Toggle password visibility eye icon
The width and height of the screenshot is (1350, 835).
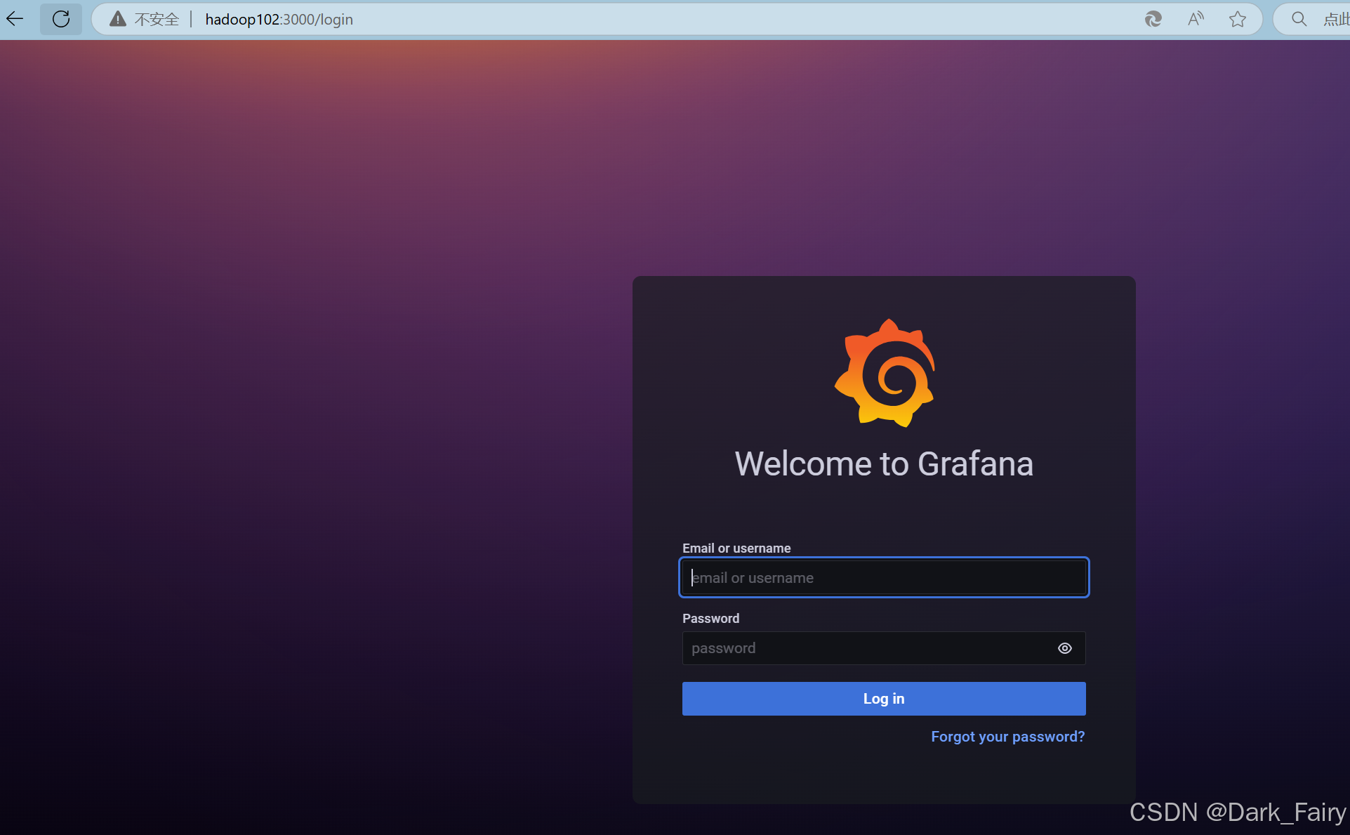pyautogui.click(x=1064, y=648)
